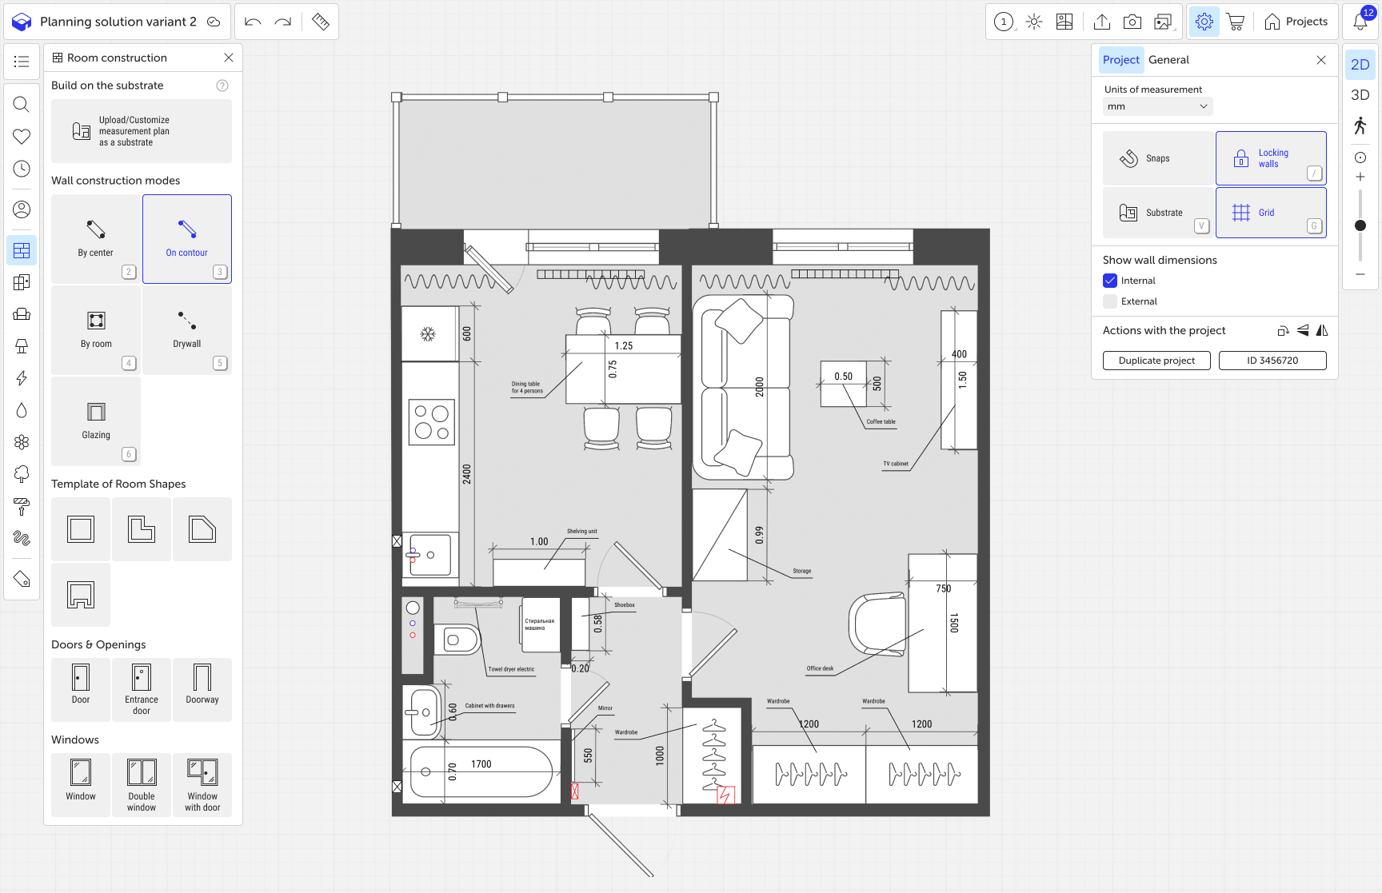Click the zoom slider handle
1382x893 pixels.
pyautogui.click(x=1360, y=225)
